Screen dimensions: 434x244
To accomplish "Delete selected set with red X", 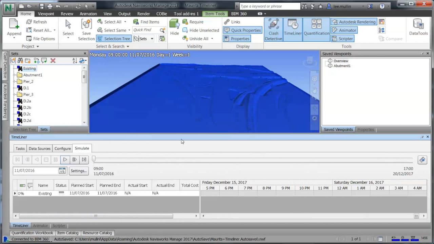I will [53, 61].
